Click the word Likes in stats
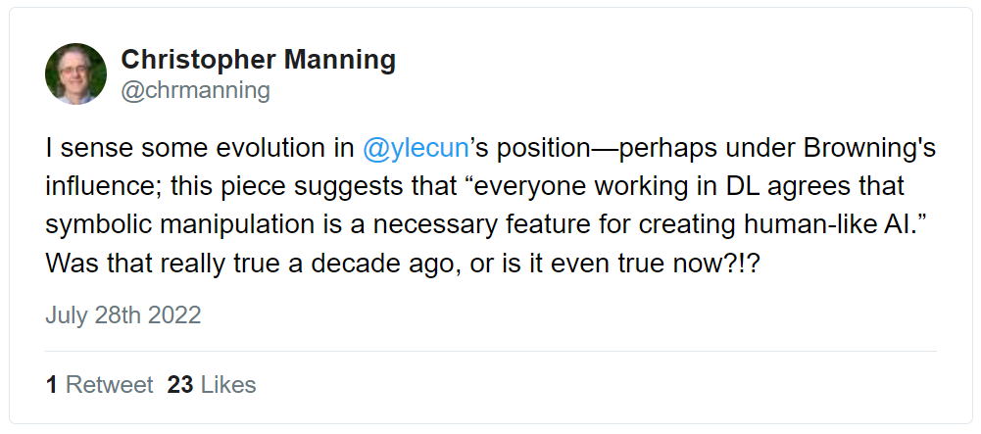 (227, 385)
